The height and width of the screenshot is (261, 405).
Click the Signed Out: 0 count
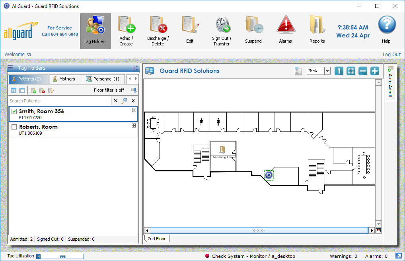50,239
